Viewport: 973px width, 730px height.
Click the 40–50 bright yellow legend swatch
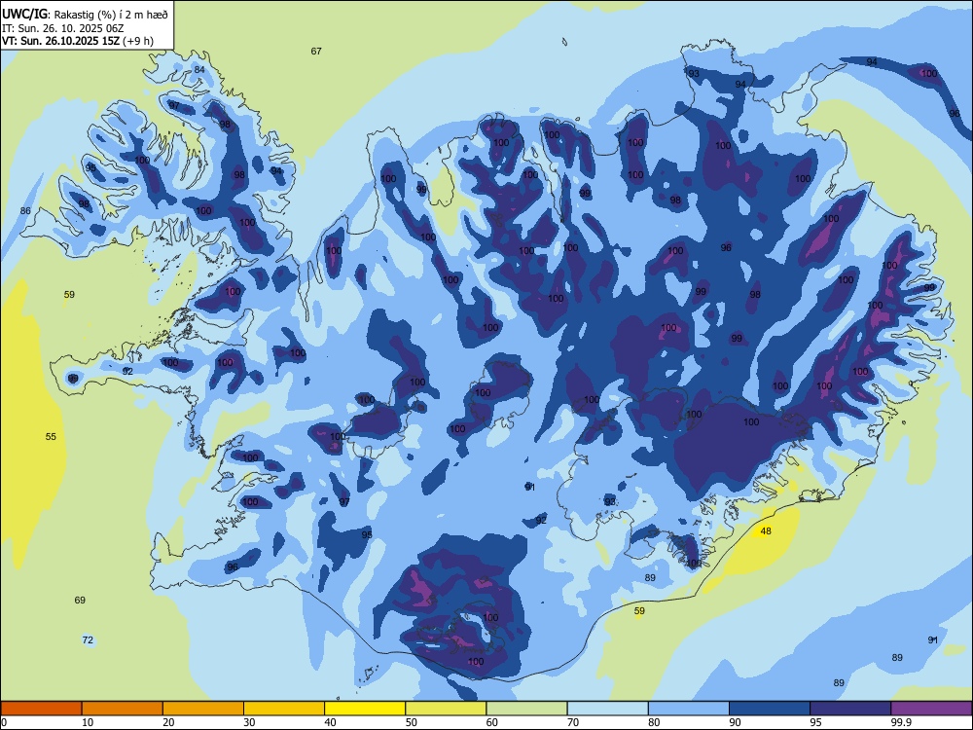click(x=365, y=709)
